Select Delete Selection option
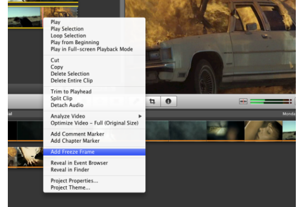The width and height of the screenshot is (302, 207). coord(94,74)
